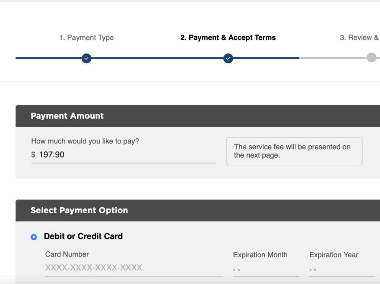The width and height of the screenshot is (380, 284).
Task: Open the Expiration Year dropdown
Action: [342, 270]
